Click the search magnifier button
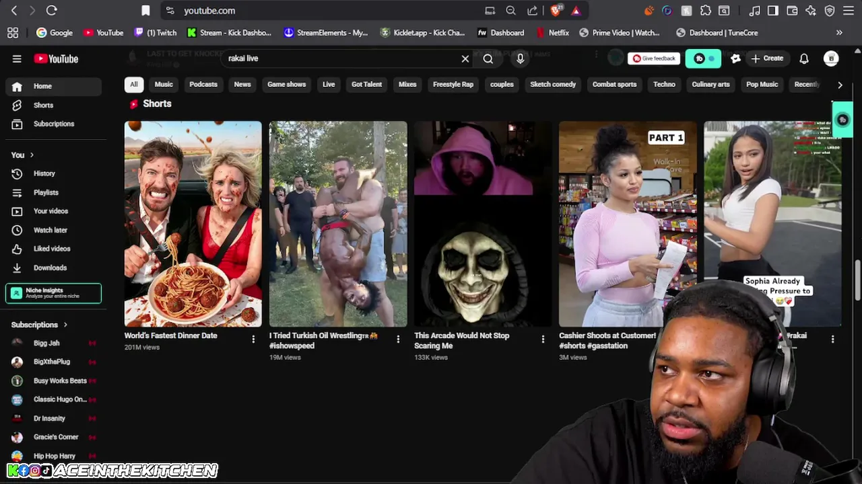 pos(488,58)
